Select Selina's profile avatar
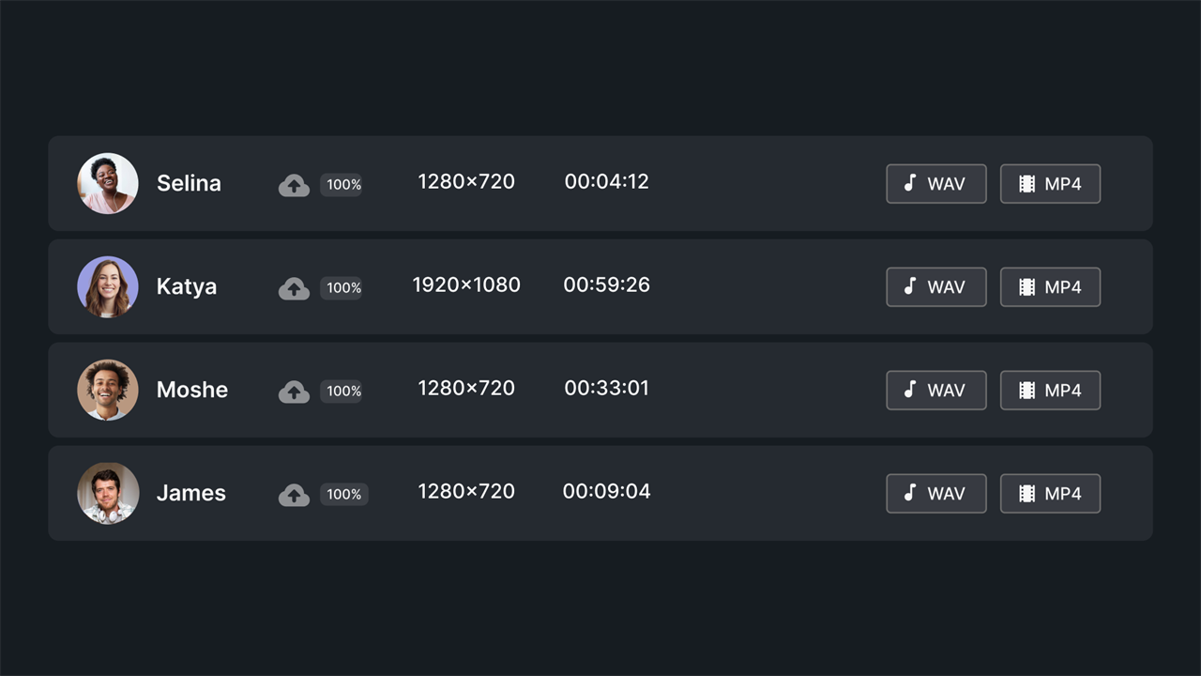1201x676 pixels. click(108, 183)
